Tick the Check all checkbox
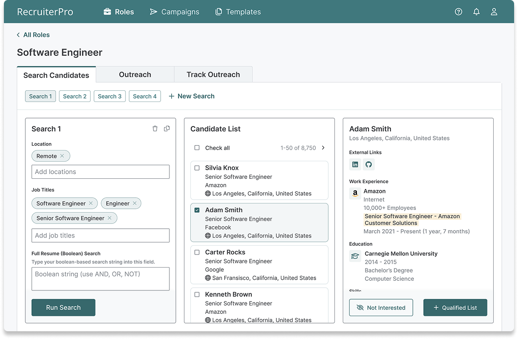This screenshot has width=518, height=339. 197,148
